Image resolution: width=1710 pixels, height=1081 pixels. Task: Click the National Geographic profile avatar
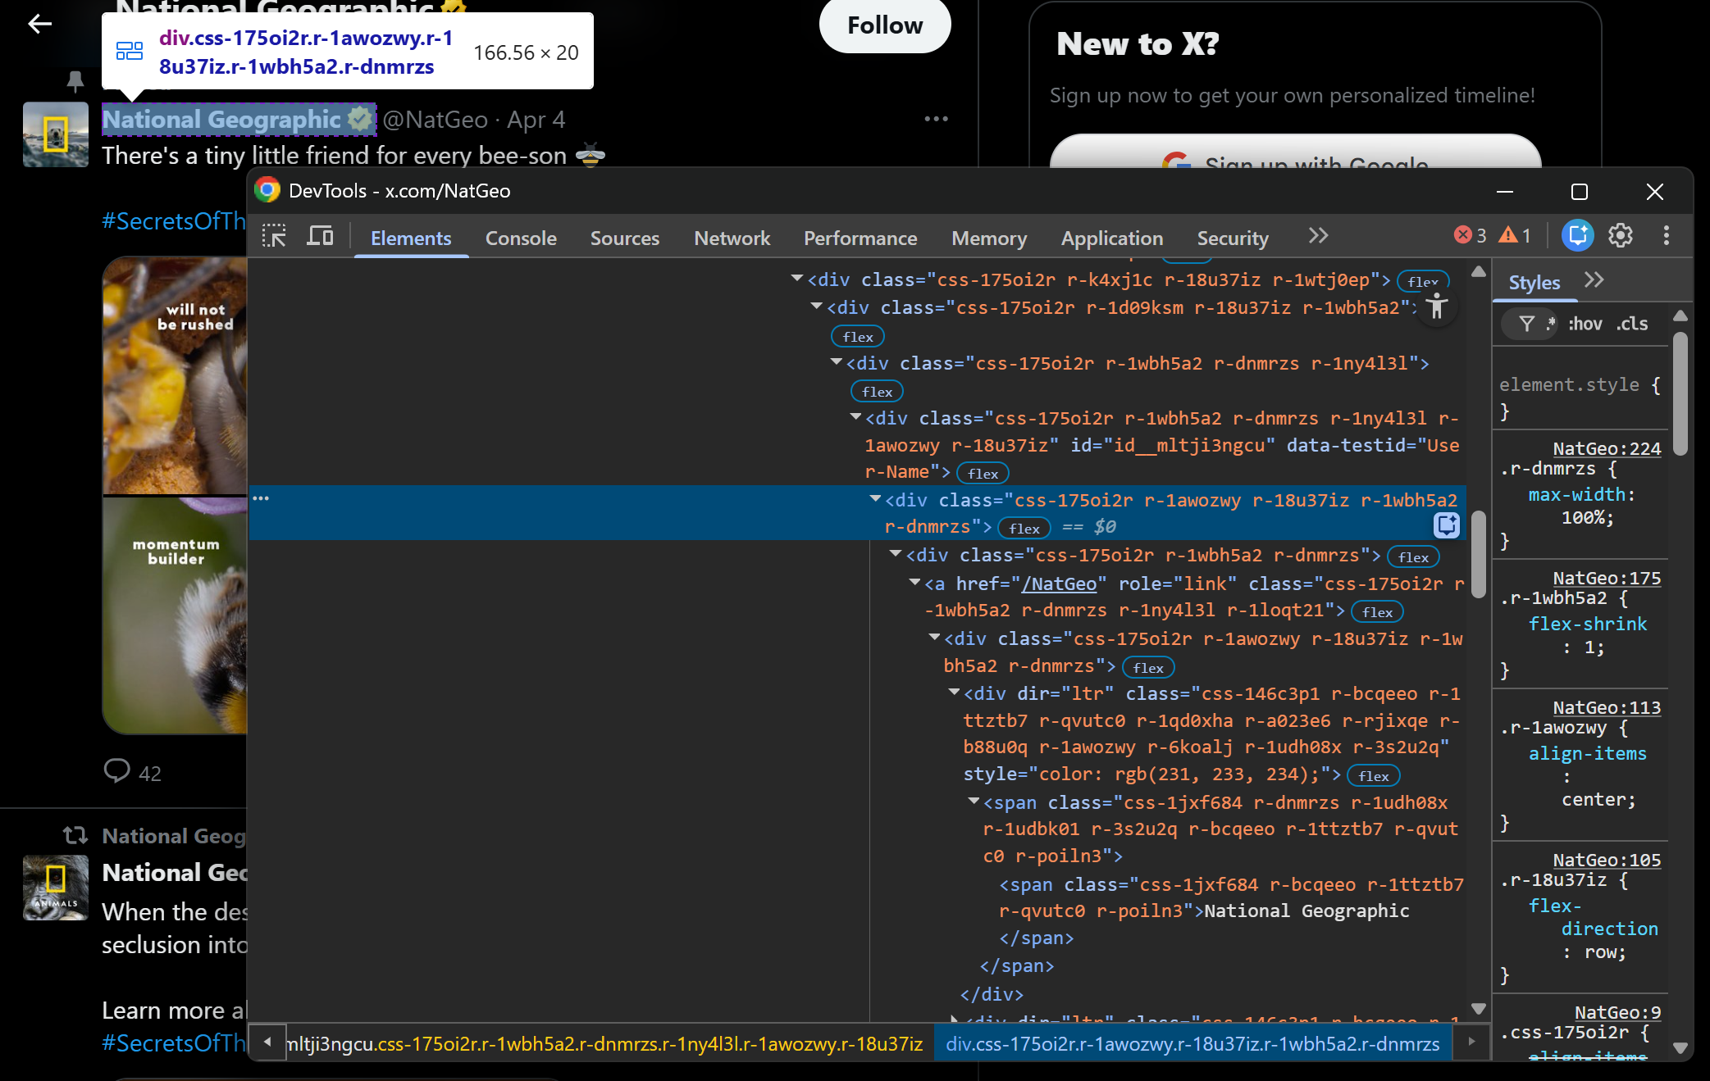(55, 134)
